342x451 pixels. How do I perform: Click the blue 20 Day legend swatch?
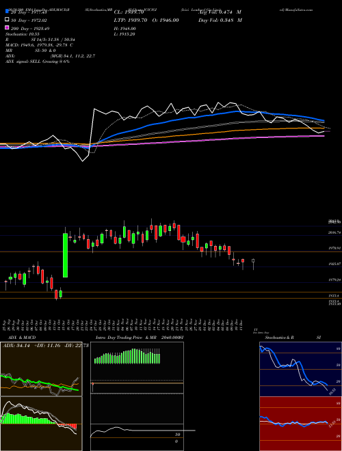click(7, 12)
